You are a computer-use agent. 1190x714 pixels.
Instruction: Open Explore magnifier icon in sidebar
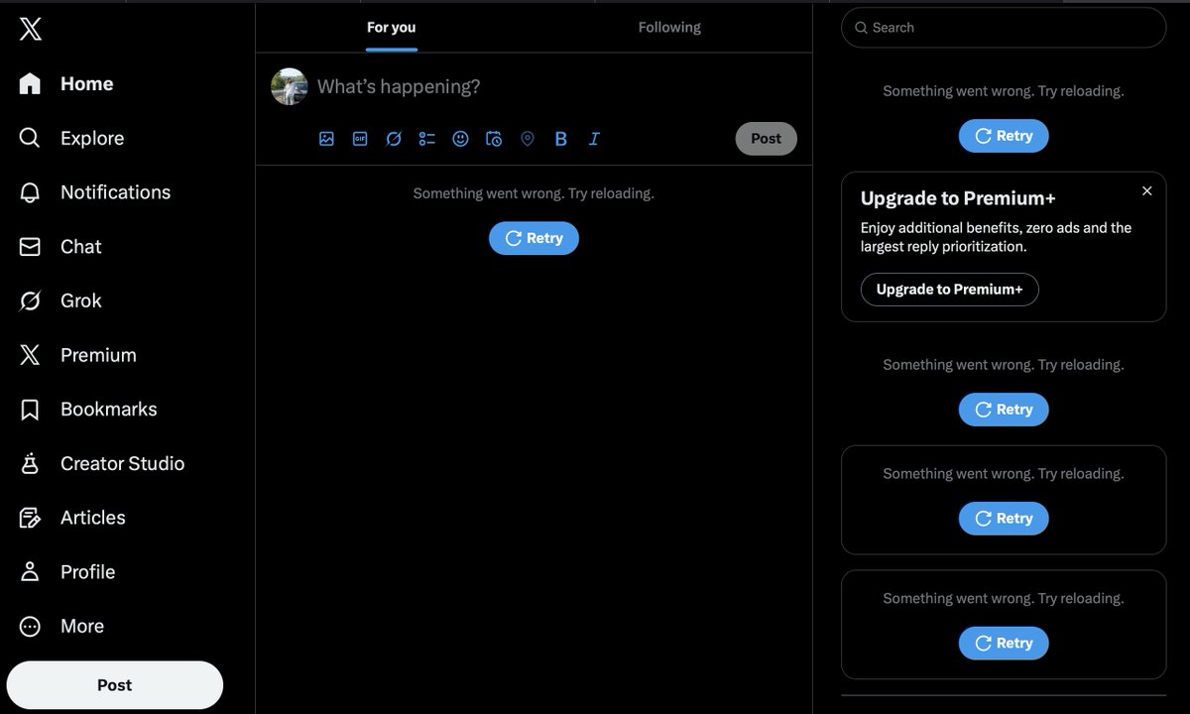pos(30,138)
